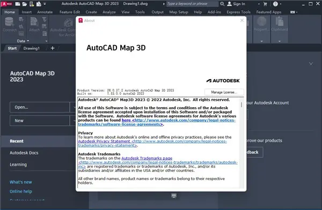Open the Online help link
Image resolution: width=322 pixels, height=210 pixels.
21,191
